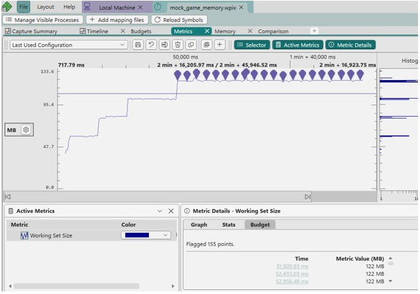Select the mock_game_memory.wpix tab
420x294 pixels.
pos(203,8)
